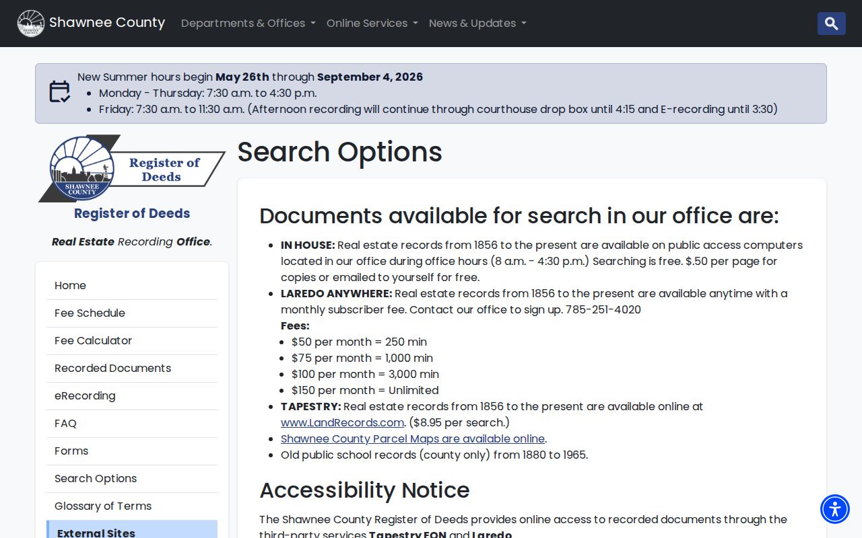Open eRecording sidebar item

(x=132, y=396)
